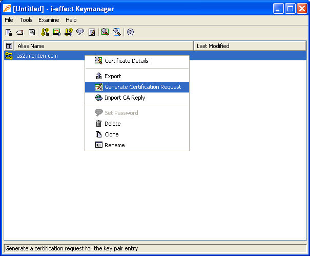Click the Examine CRL magnifier icon

(117, 32)
